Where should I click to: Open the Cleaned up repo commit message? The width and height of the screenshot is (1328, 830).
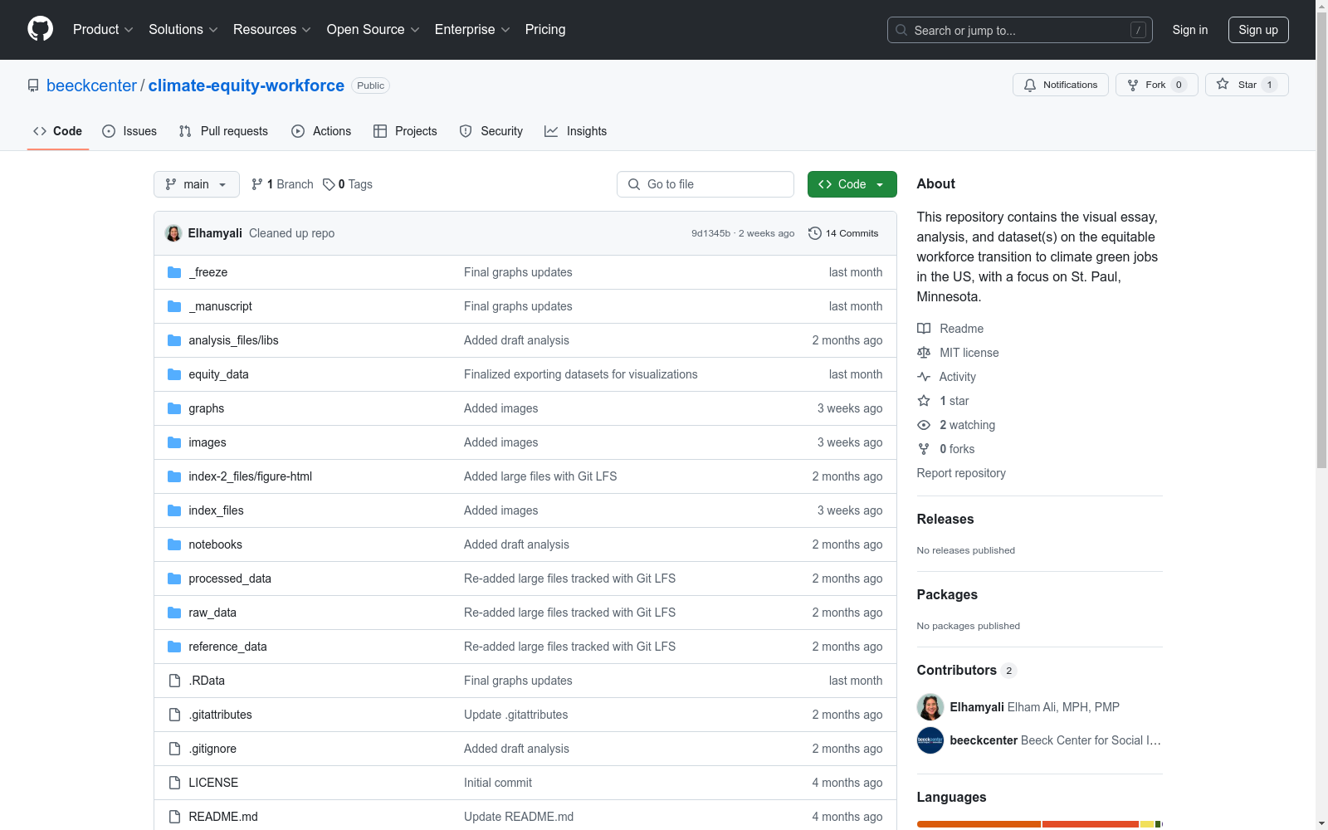click(291, 233)
